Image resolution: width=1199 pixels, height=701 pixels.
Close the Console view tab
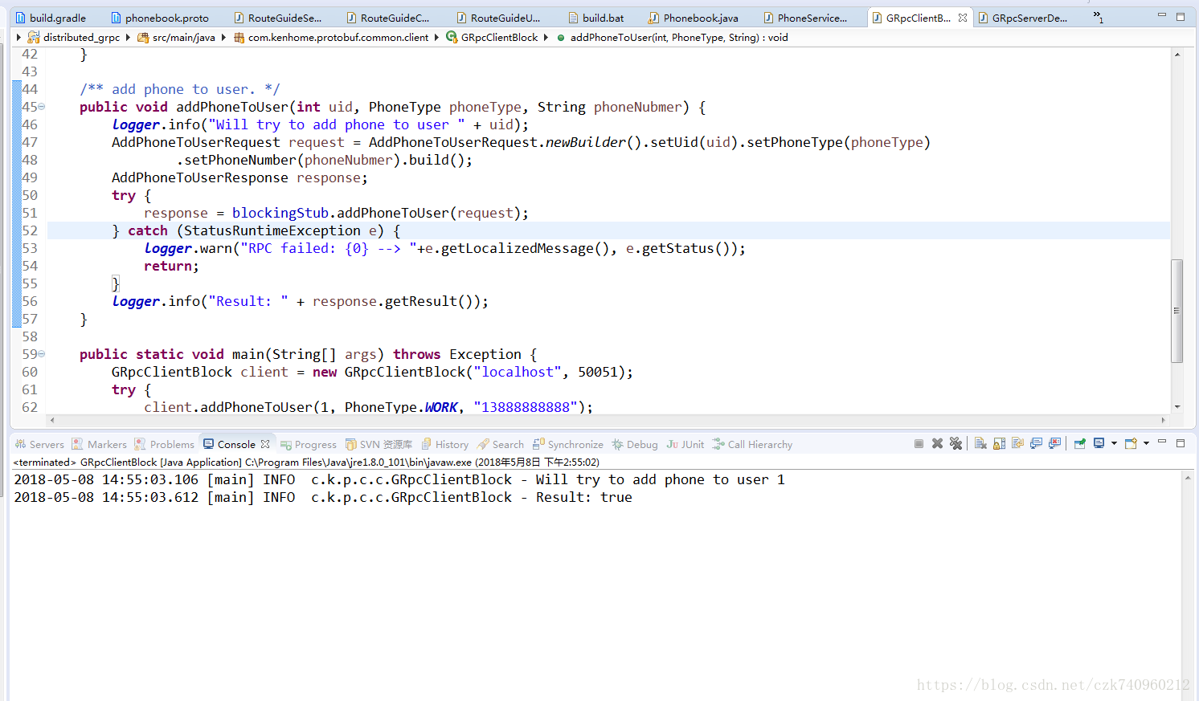tap(265, 444)
